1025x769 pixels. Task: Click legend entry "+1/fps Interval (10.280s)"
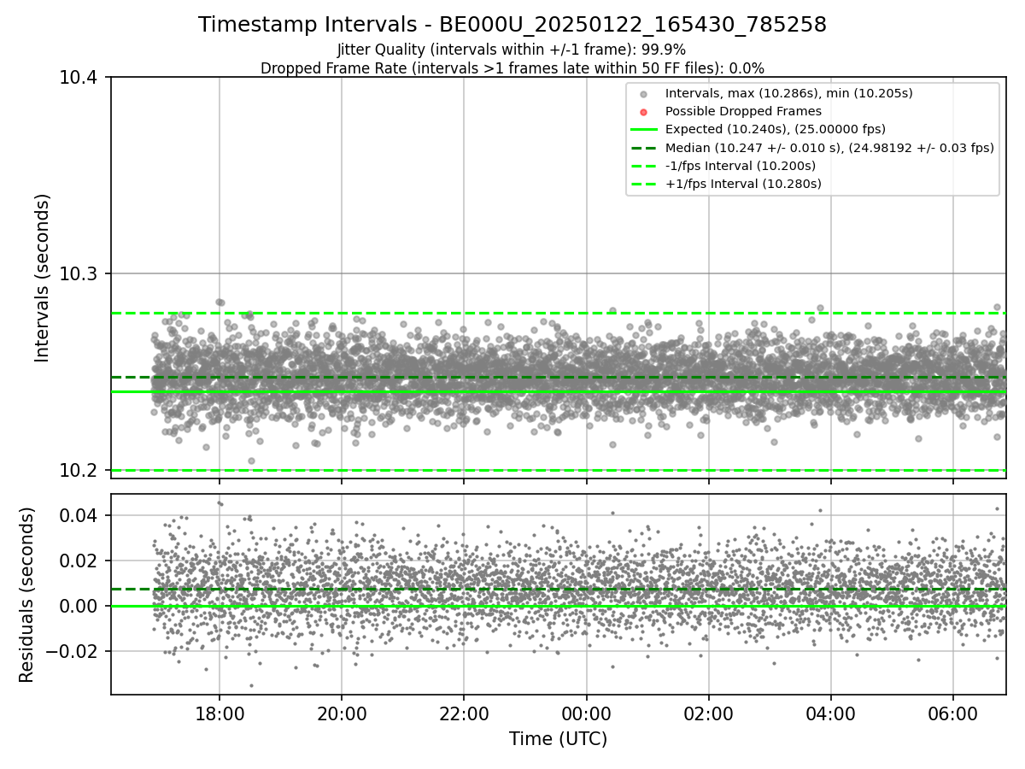pos(743,184)
